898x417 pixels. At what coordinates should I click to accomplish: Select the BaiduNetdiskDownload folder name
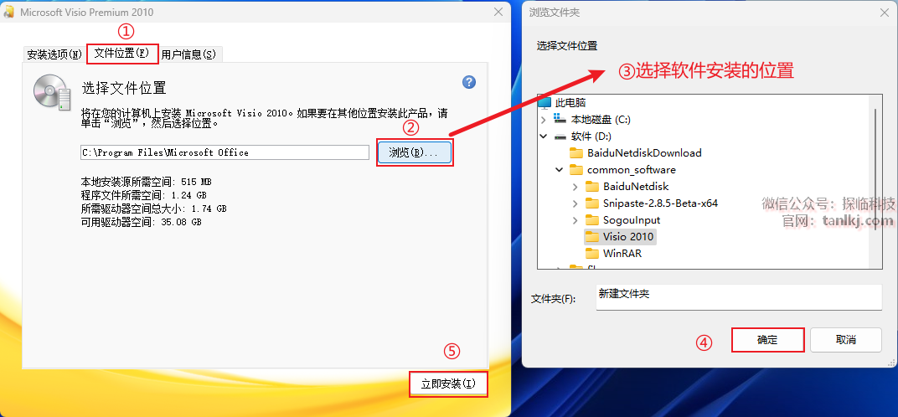click(644, 153)
